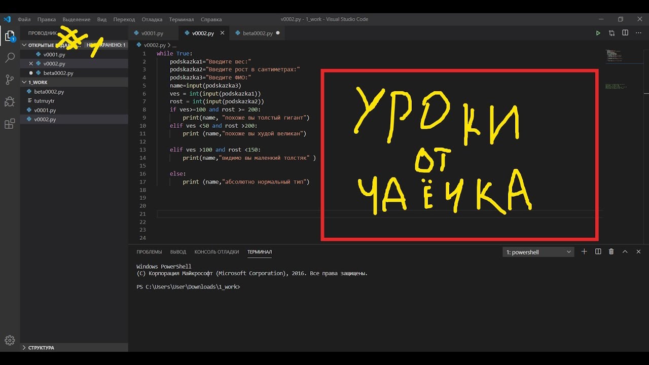
Task: Open the Терминал menu
Action: pyautogui.click(x=182, y=19)
